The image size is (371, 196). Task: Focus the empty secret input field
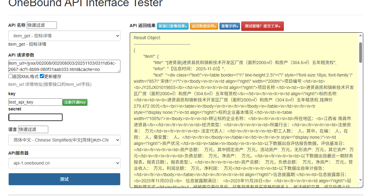click(x=35, y=117)
